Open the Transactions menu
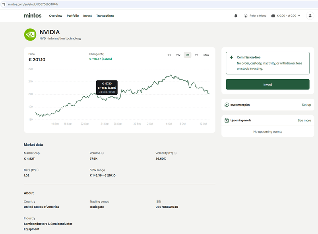Viewport: 318px width, 234px height. coord(105,16)
